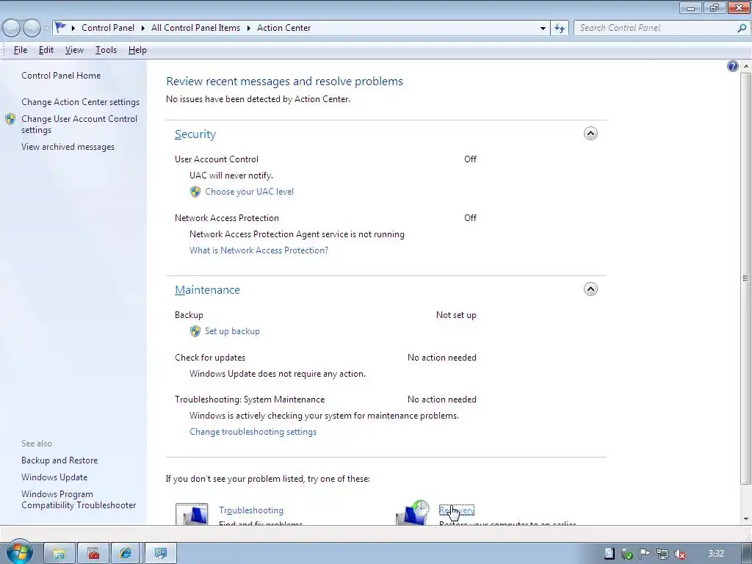The width and height of the screenshot is (752, 564).
Task: Click the Troubleshooting monitor icon
Action: (192, 513)
